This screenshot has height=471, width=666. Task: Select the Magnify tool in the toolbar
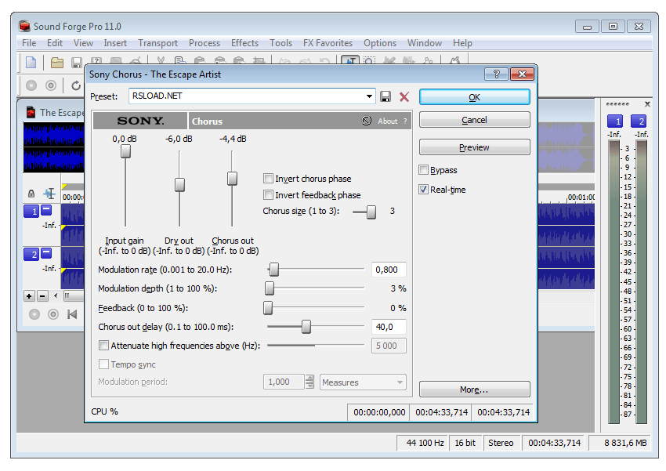coord(369,60)
